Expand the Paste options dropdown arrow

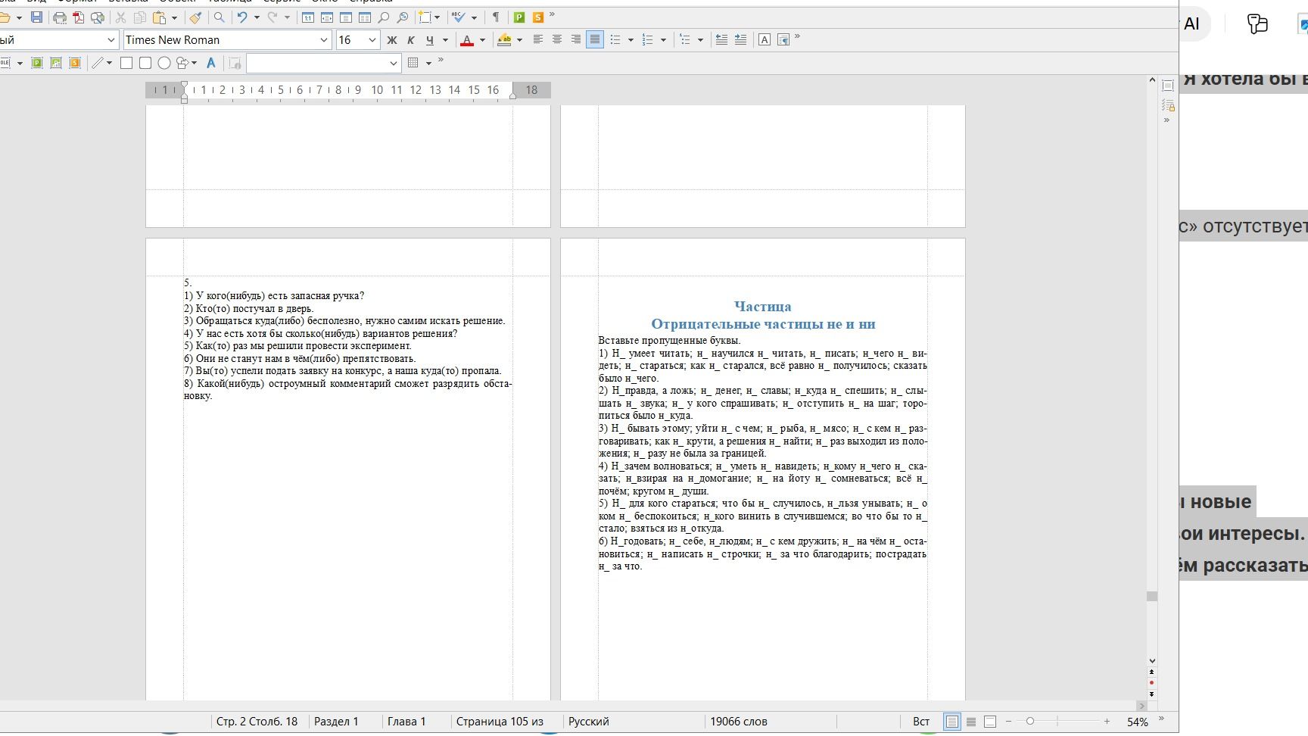tap(174, 17)
